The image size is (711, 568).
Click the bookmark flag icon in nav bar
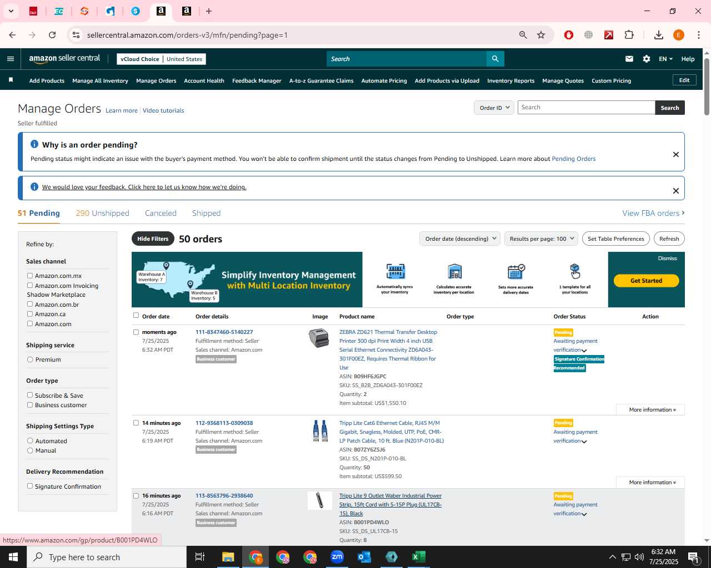pyautogui.click(x=11, y=80)
